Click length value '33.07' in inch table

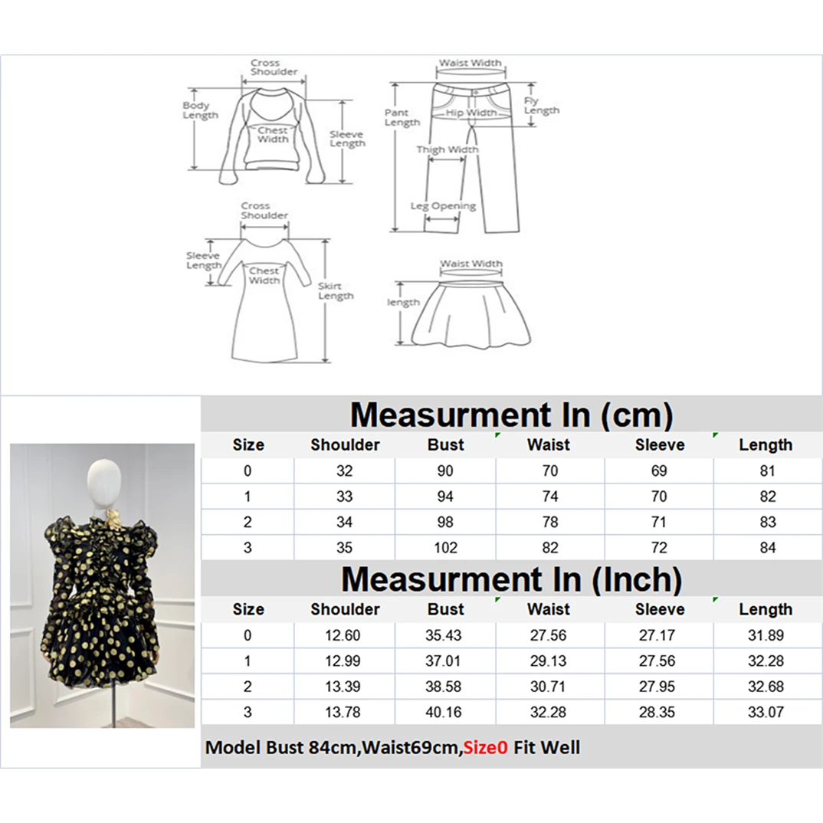[766, 712]
